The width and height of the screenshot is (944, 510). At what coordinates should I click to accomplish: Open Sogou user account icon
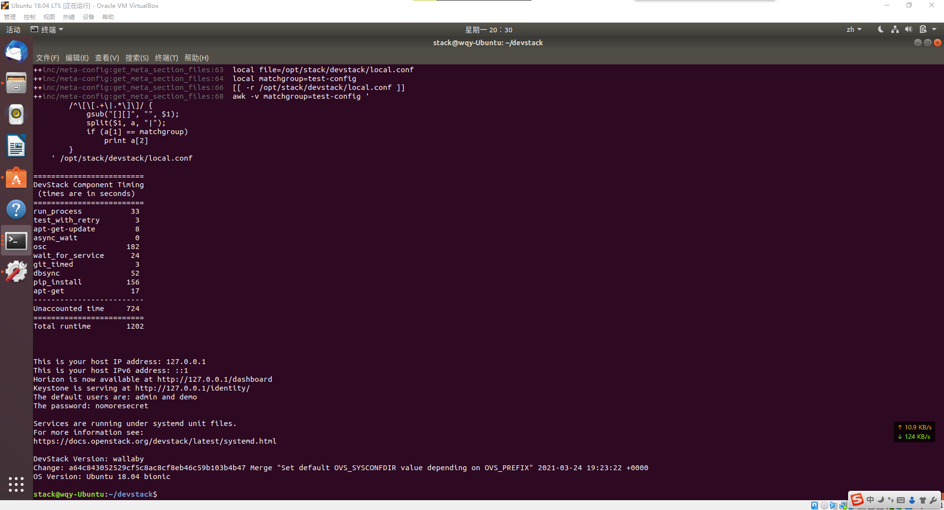pos(912,500)
